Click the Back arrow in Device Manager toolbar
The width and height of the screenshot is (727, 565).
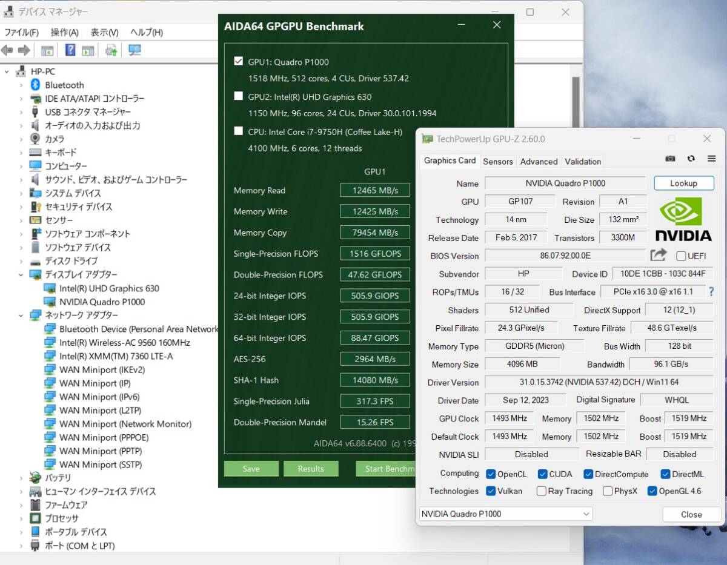[x=7, y=50]
